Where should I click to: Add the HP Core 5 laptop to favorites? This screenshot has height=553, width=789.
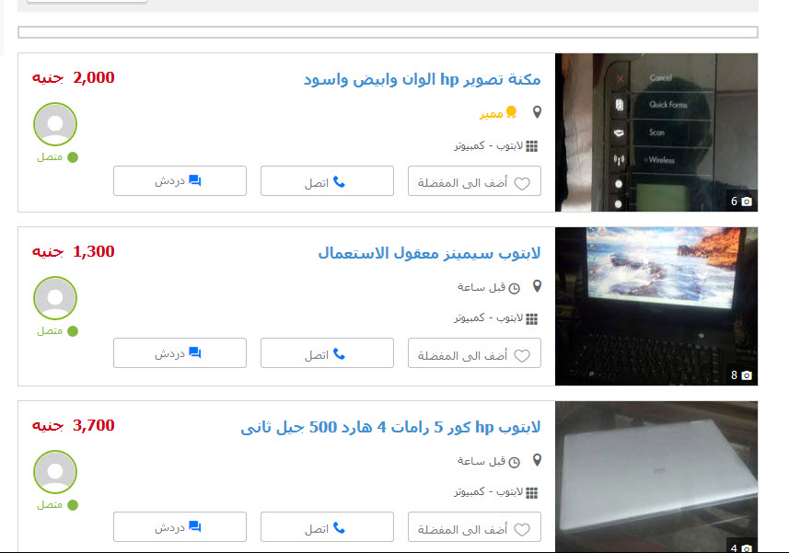click(x=474, y=527)
